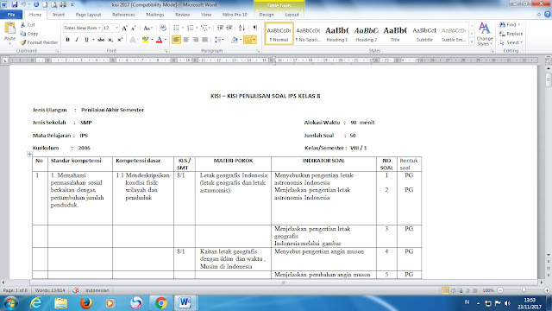Switch to the Mailings tab
The height and width of the screenshot is (311, 552).
coord(155,15)
